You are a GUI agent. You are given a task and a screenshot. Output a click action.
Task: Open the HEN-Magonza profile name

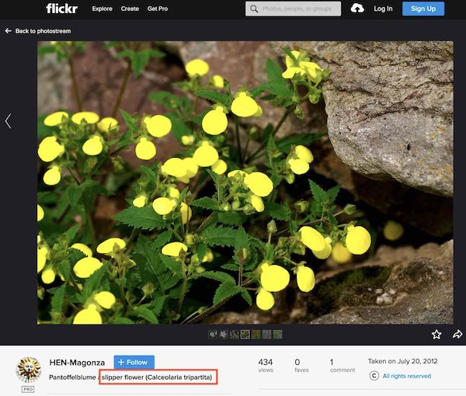pyautogui.click(x=77, y=363)
